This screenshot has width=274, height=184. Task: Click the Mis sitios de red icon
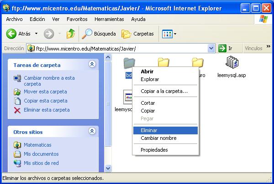(17, 163)
